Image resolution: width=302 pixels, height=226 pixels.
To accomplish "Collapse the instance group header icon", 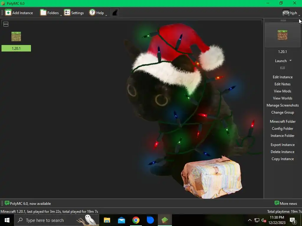I will 6,24.
